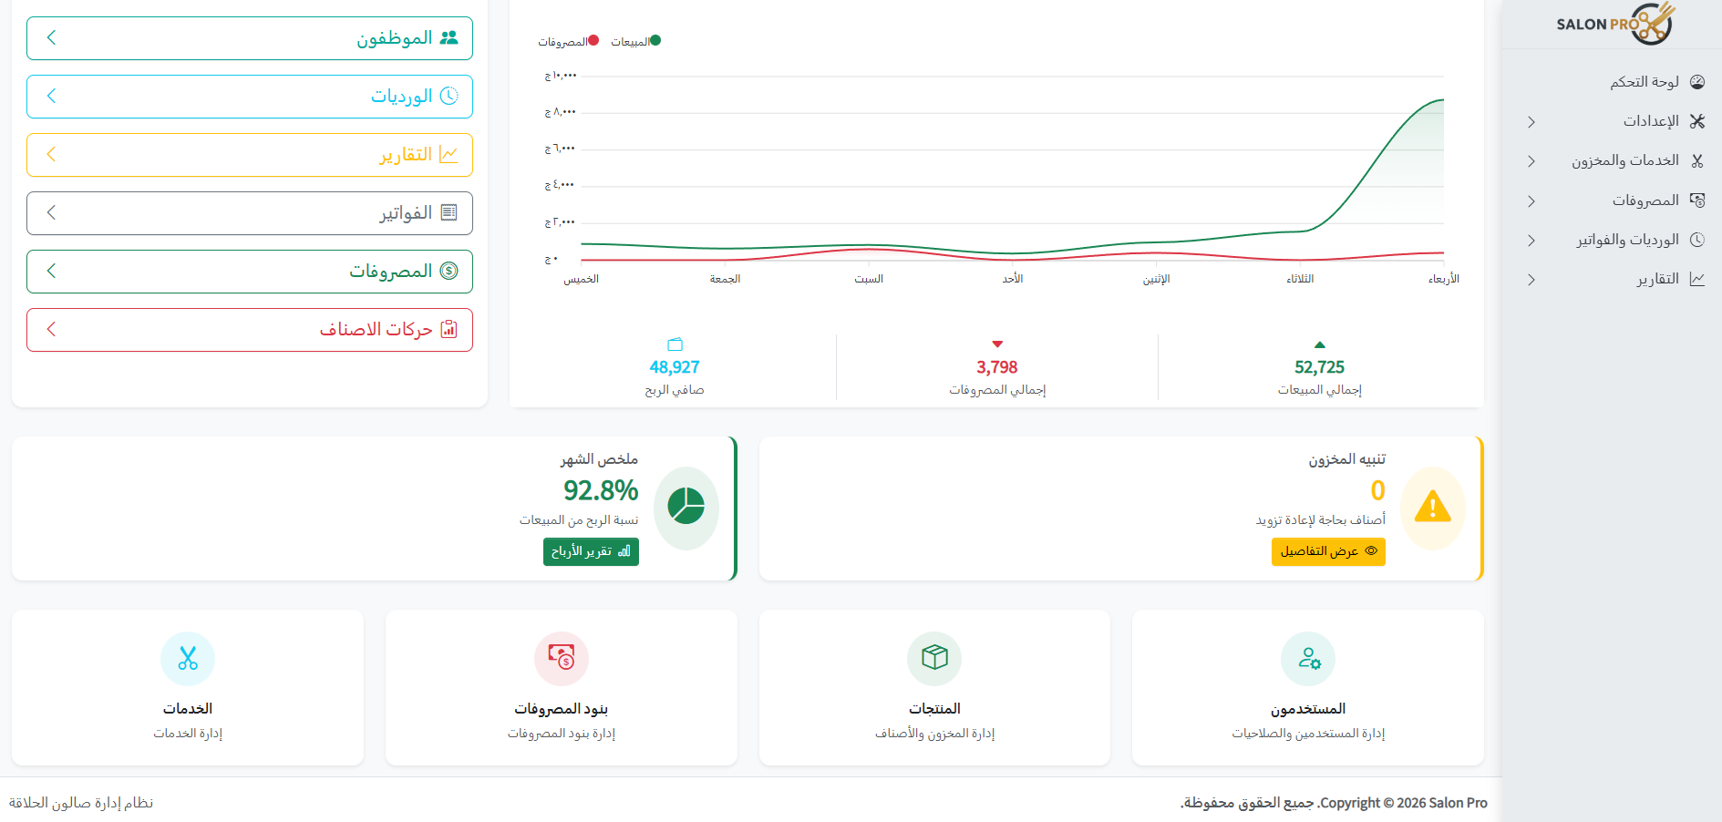Click the clock icon beside الورديات
Image resolution: width=1722 pixels, height=822 pixels.
pos(449,96)
